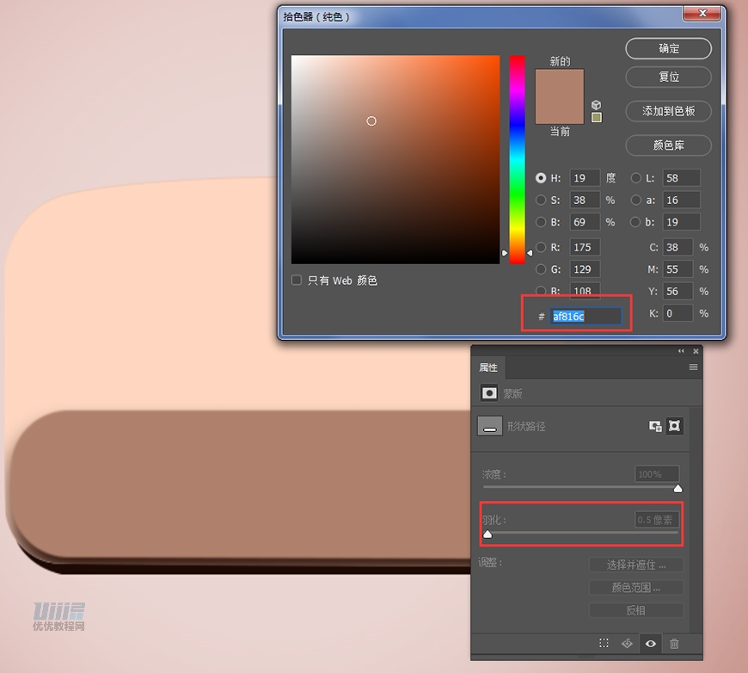Enable the 只有 Web 颜色 checkbox
The height and width of the screenshot is (673, 748).
(x=297, y=281)
